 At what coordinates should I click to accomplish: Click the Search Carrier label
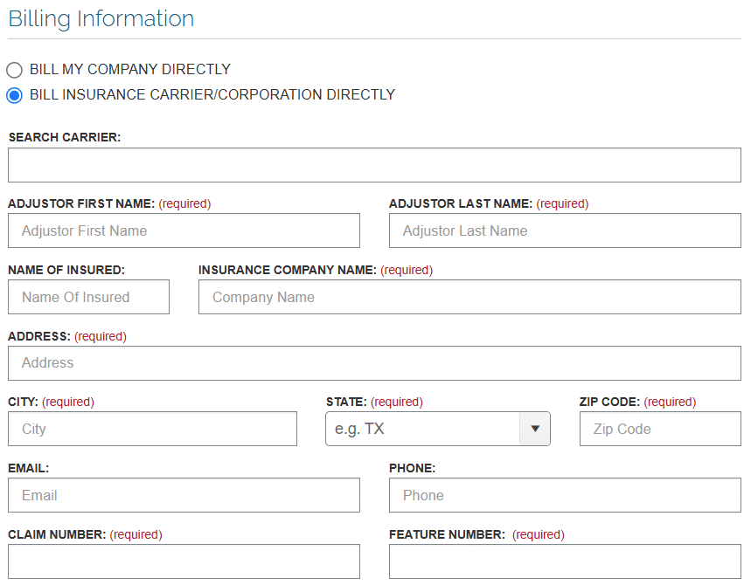point(65,137)
